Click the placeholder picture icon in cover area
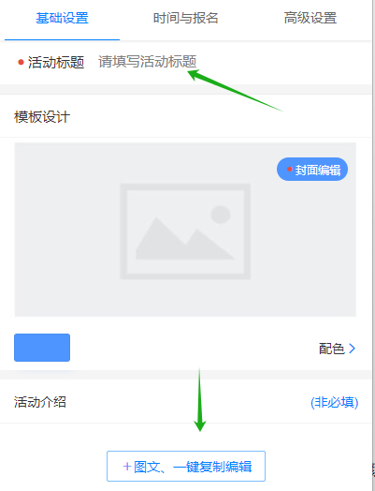This screenshot has width=375, height=491. pos(185,231)
